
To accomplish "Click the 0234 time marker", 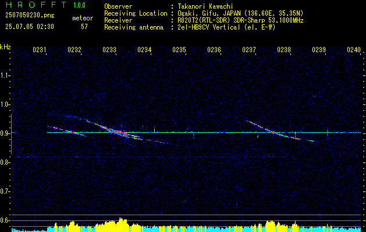I will pyautogui.click(x=144, y=49).
